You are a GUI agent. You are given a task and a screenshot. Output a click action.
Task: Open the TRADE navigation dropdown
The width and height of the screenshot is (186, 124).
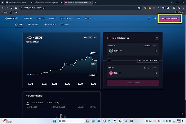[x=28, y=19]
